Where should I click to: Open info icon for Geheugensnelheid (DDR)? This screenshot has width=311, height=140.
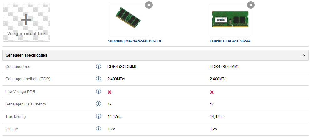pyautogui.click(x=99, y=79)
